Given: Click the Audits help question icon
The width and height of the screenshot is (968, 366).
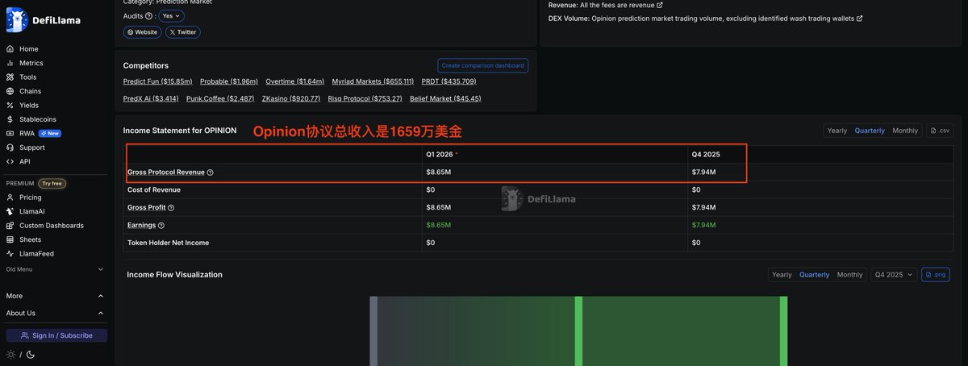Looking at the screenshot, I should coord(148,15).
